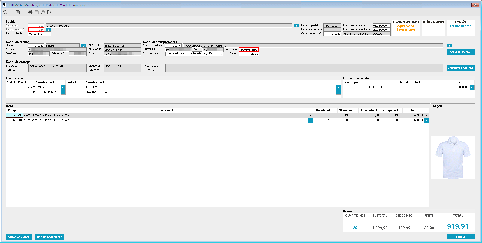Click the printer icon in the toolbar
Screen dimensions: 482x243
[x=30, y=12]
